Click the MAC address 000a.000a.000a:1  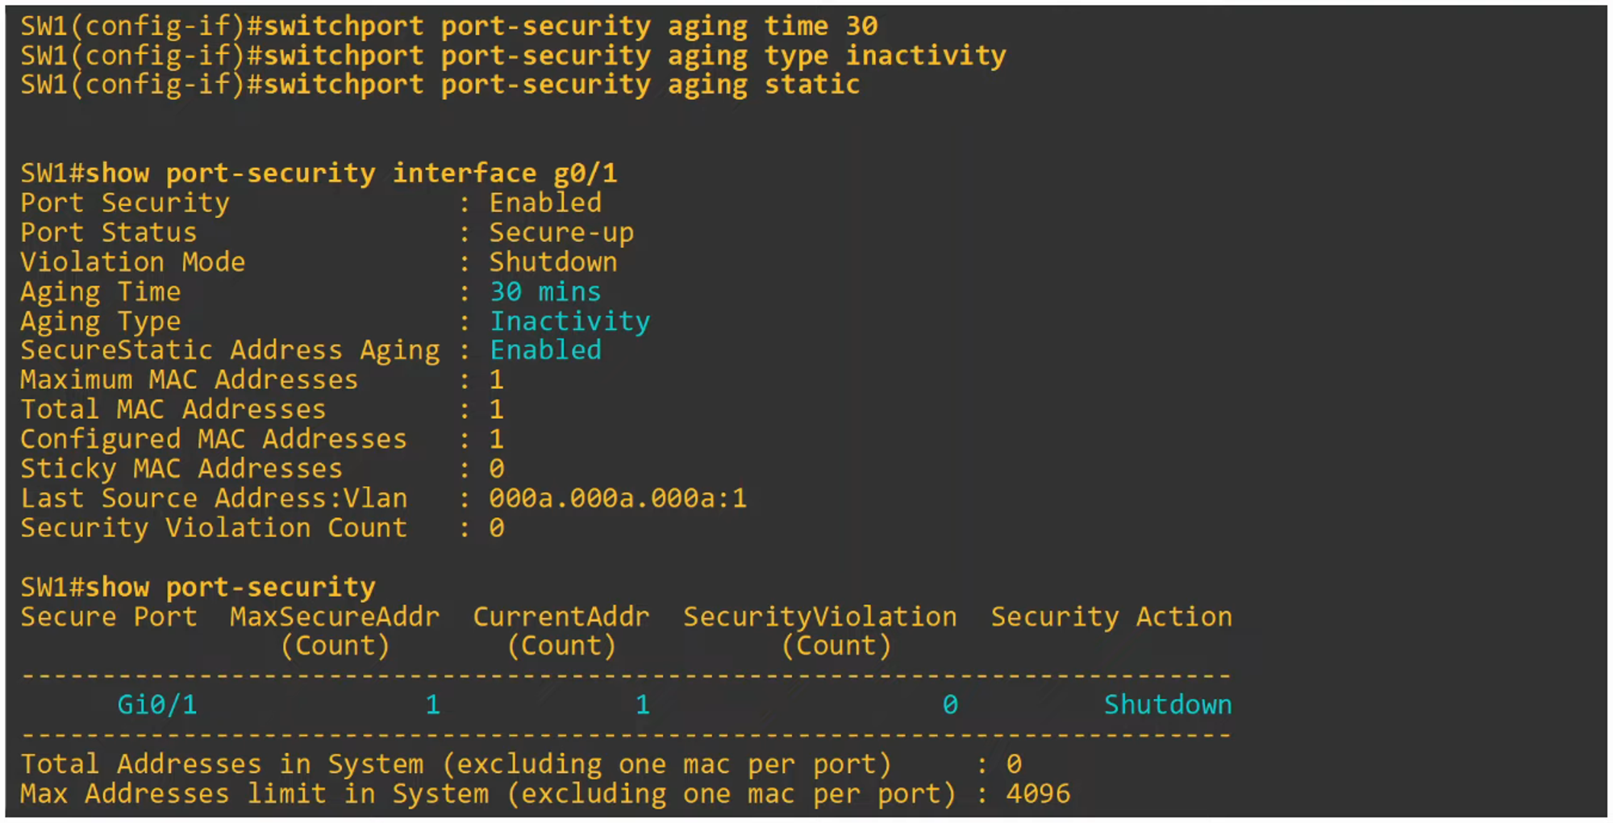tap(618, 499)
